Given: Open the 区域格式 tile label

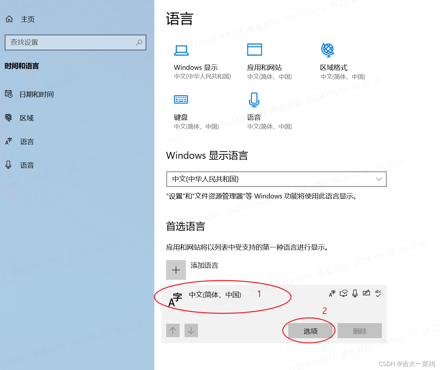Looking at the screenshot, I should tap(334, 68).
